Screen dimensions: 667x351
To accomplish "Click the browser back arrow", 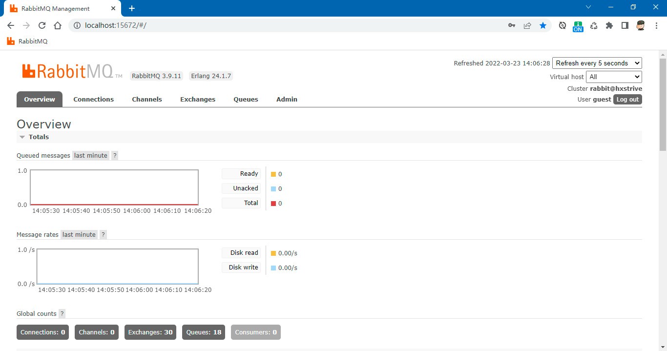I will coord(11,25).
